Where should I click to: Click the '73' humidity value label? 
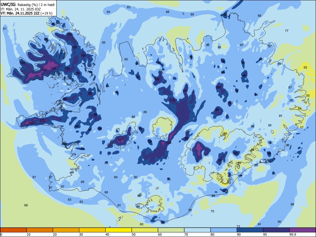point(238,226)
